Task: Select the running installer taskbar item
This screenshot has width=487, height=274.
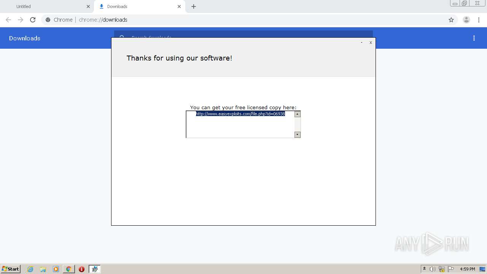Action: pos(95,269)
